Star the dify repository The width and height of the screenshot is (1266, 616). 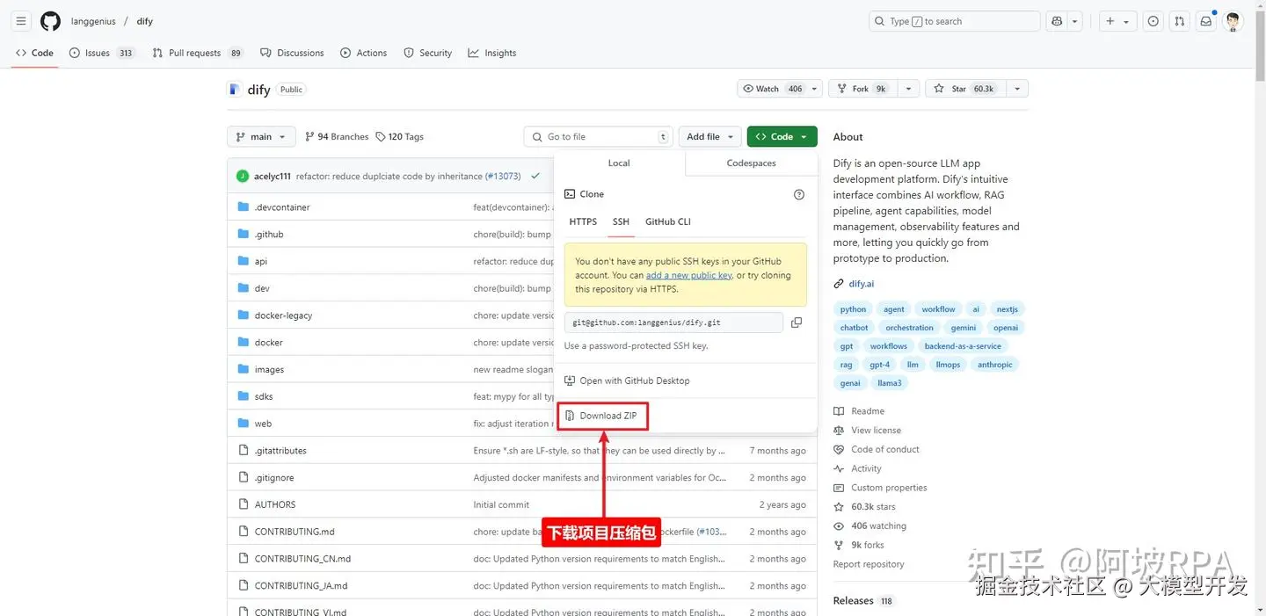(x=964, y=89)
